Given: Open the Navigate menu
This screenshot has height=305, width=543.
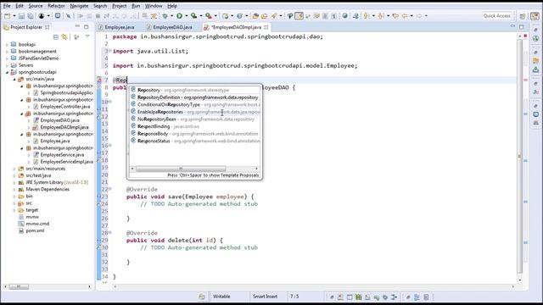Looking at the screenshot, I should (79, 6).
